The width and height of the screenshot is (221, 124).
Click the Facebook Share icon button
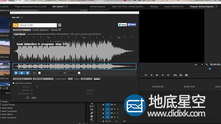[132, 24]
